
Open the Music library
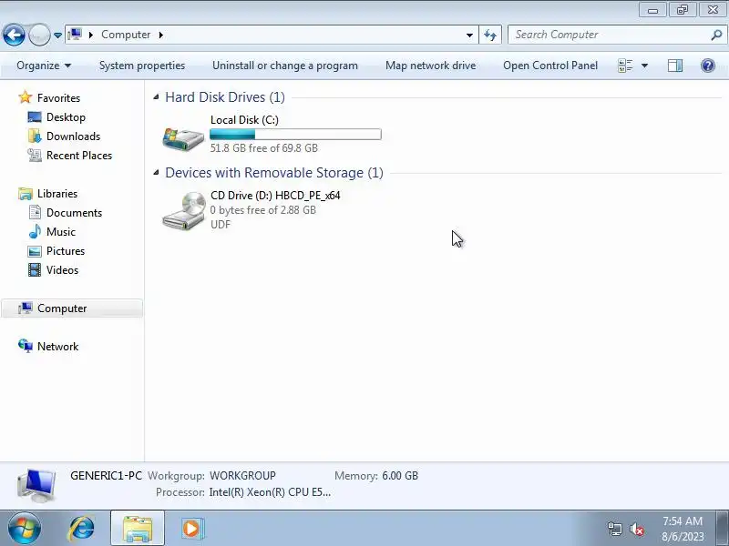60,231
